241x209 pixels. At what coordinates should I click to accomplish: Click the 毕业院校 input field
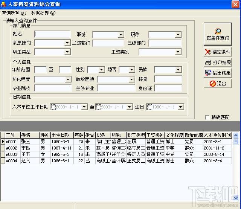(x=53, y=88)
